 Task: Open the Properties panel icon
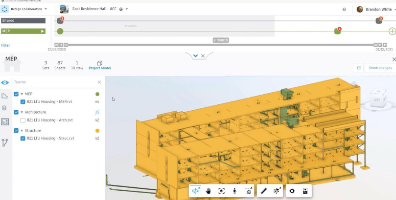[x=305, y=191]
